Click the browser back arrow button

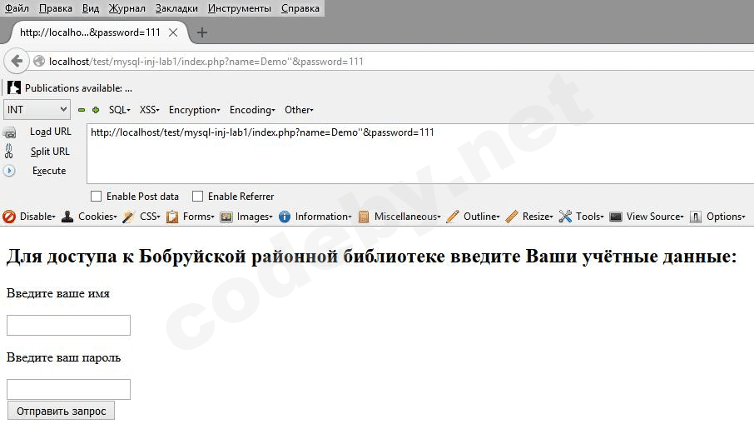pos(17,61)
